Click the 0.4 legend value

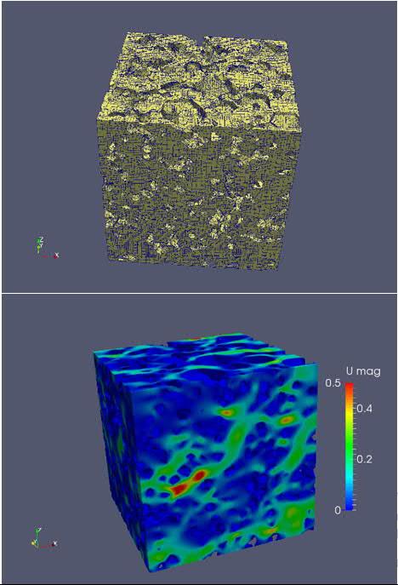364,409
